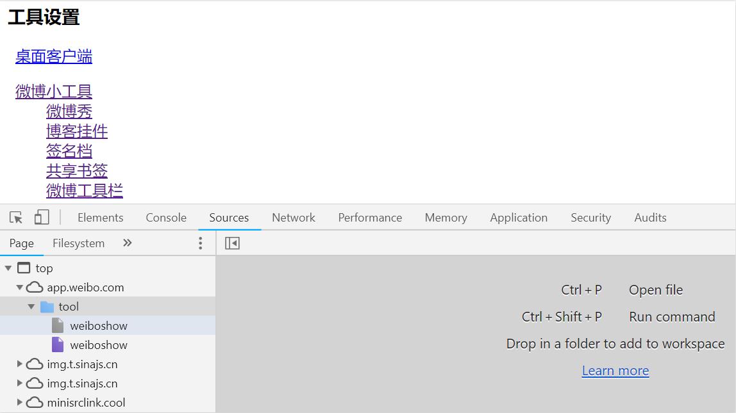Click the purple weiboshow file icon
This screenshot has height=413, width=736.
tap(58, 344)
